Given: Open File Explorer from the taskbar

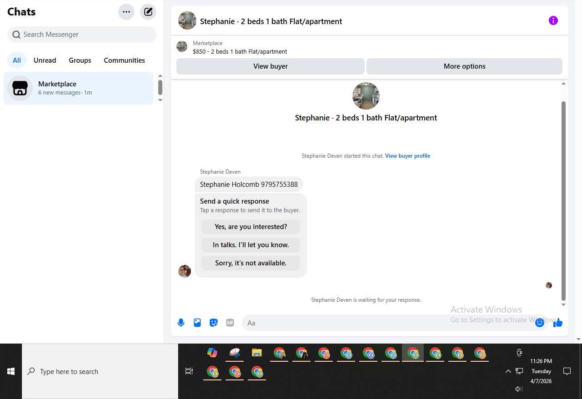Looking at the screenshot, I should (x=257, y=353).
